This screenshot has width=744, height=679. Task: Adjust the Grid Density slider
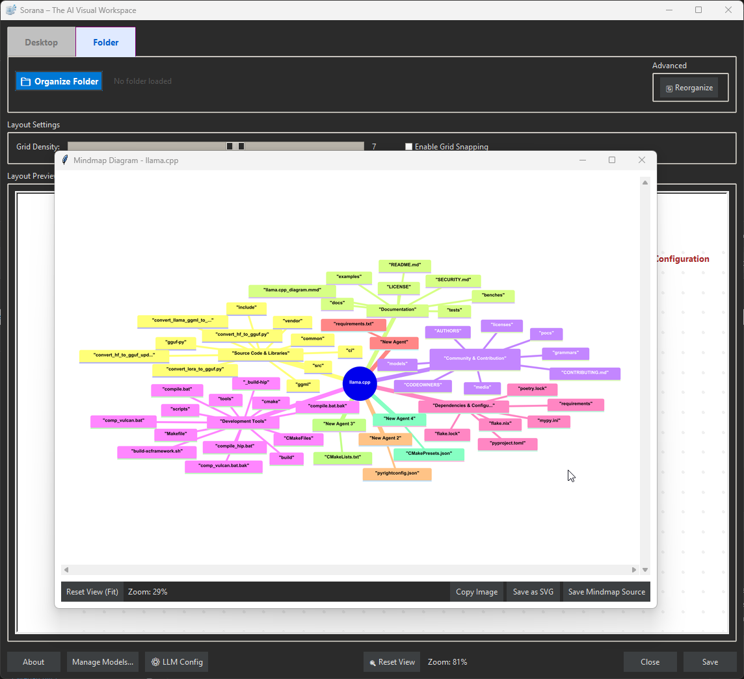tap(234, 146)
